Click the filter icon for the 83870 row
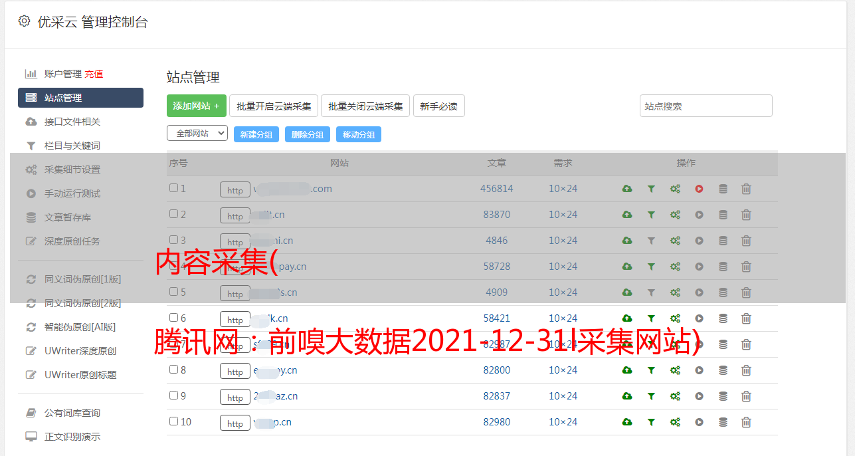855x456 pixels. (x=651, y=215)
